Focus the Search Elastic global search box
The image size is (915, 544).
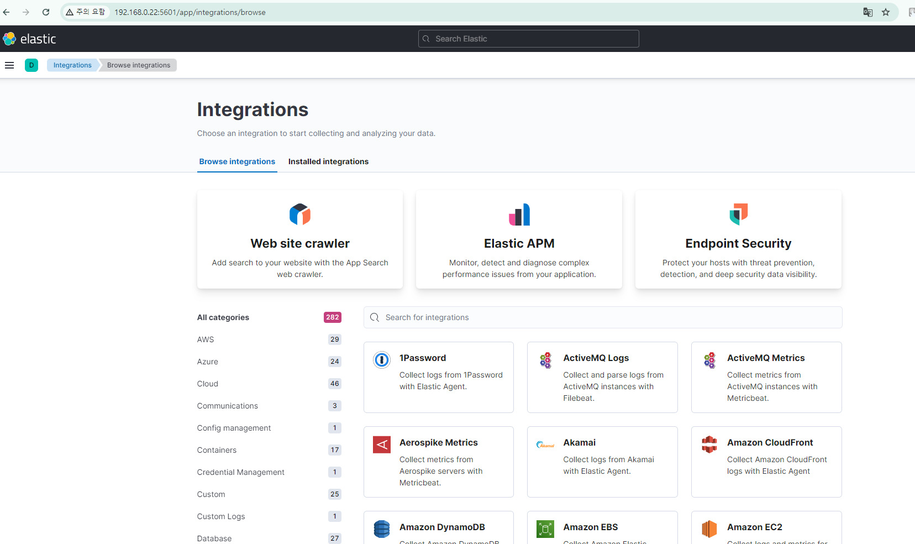tap(528, 39)
